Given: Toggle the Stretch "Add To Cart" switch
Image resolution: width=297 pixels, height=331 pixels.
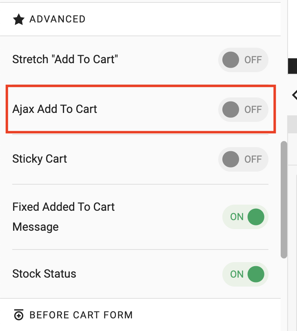Looking at the screenshot, I should pos(243,60).
